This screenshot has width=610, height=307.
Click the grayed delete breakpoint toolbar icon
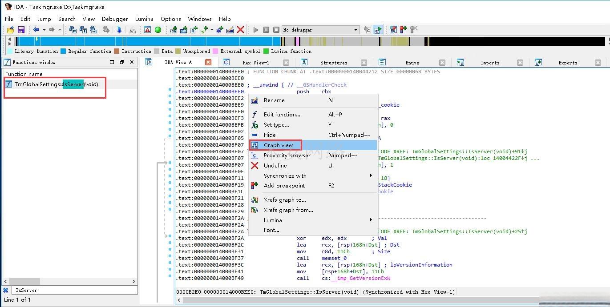click(x=414, y=30)
